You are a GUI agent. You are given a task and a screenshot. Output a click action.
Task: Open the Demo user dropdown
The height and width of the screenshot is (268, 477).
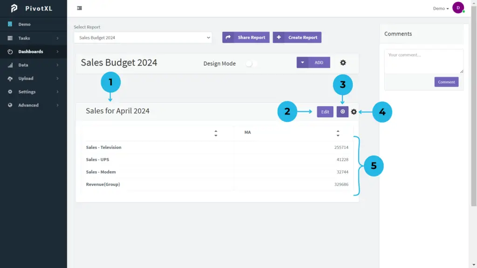tap(441, 8)
